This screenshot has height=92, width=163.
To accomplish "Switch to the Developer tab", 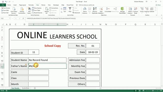I will (x=56, y=5).
